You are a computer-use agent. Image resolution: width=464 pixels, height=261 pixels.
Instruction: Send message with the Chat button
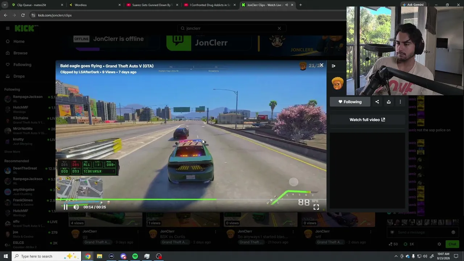pos(452,244)
